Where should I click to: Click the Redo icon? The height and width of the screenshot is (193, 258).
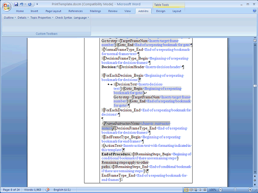tap(30, 4)
